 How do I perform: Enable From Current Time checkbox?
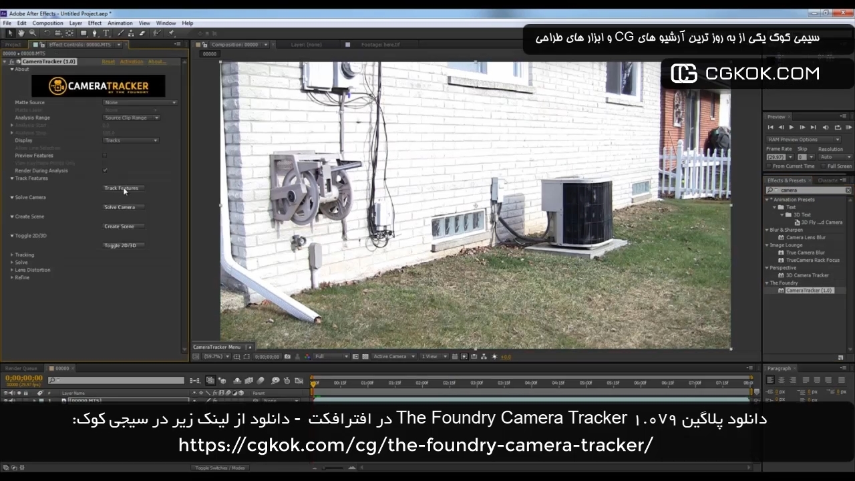click(769, 166)
